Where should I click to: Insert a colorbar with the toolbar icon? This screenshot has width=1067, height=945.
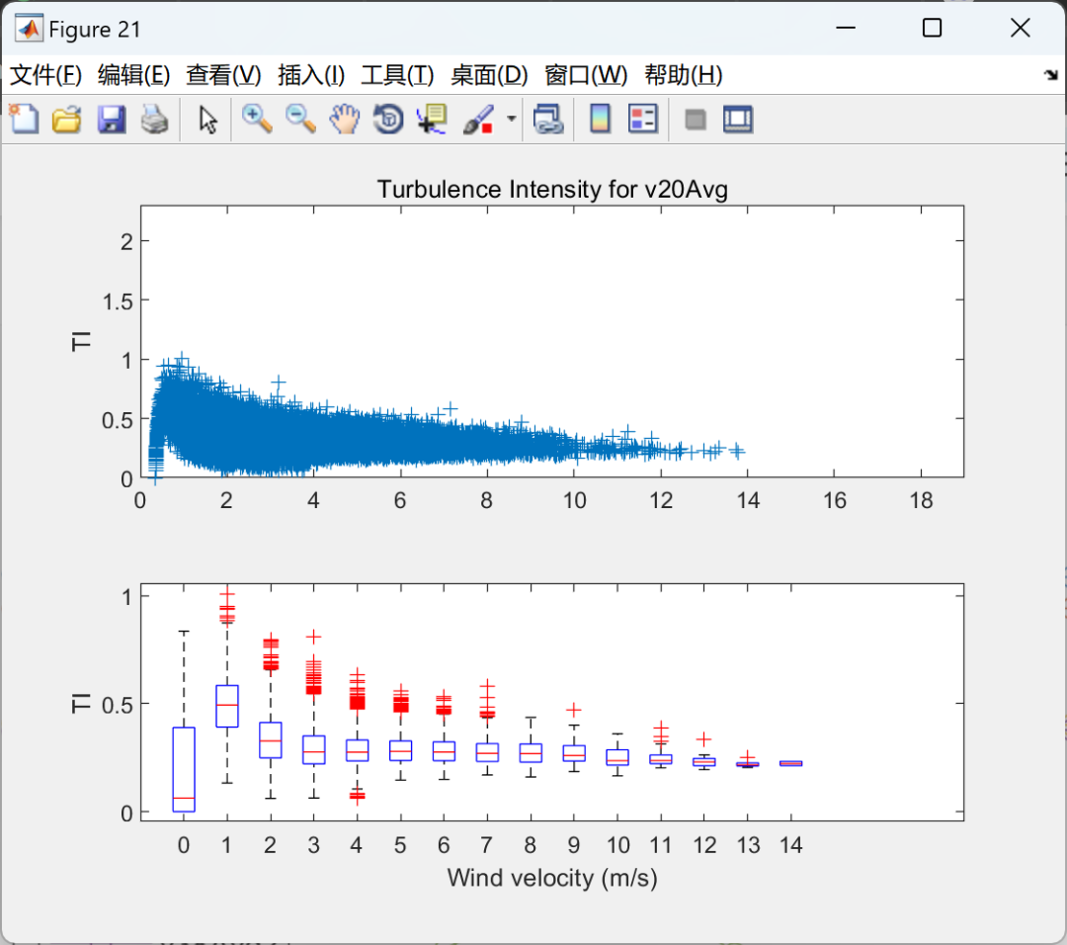pyautogui.click(x=600, y=120)
